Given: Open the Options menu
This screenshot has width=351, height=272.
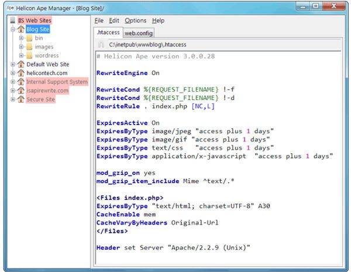Looking at the screenshot, I should pyautogui.click(x=135, y=20).
